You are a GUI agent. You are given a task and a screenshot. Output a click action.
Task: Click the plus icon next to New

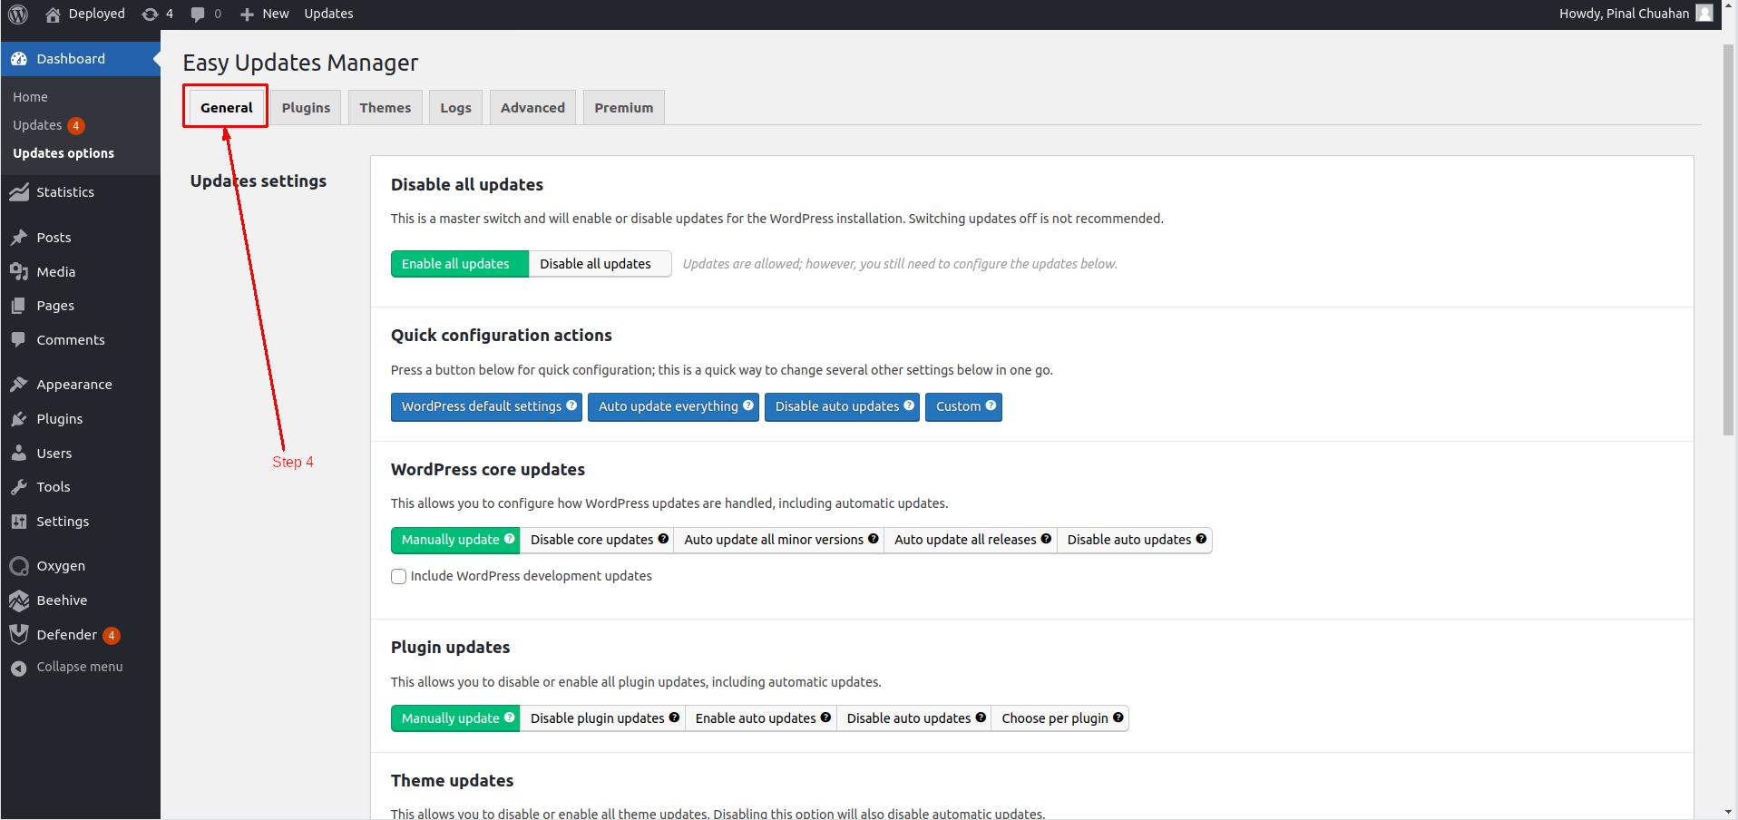click(247, 15)
